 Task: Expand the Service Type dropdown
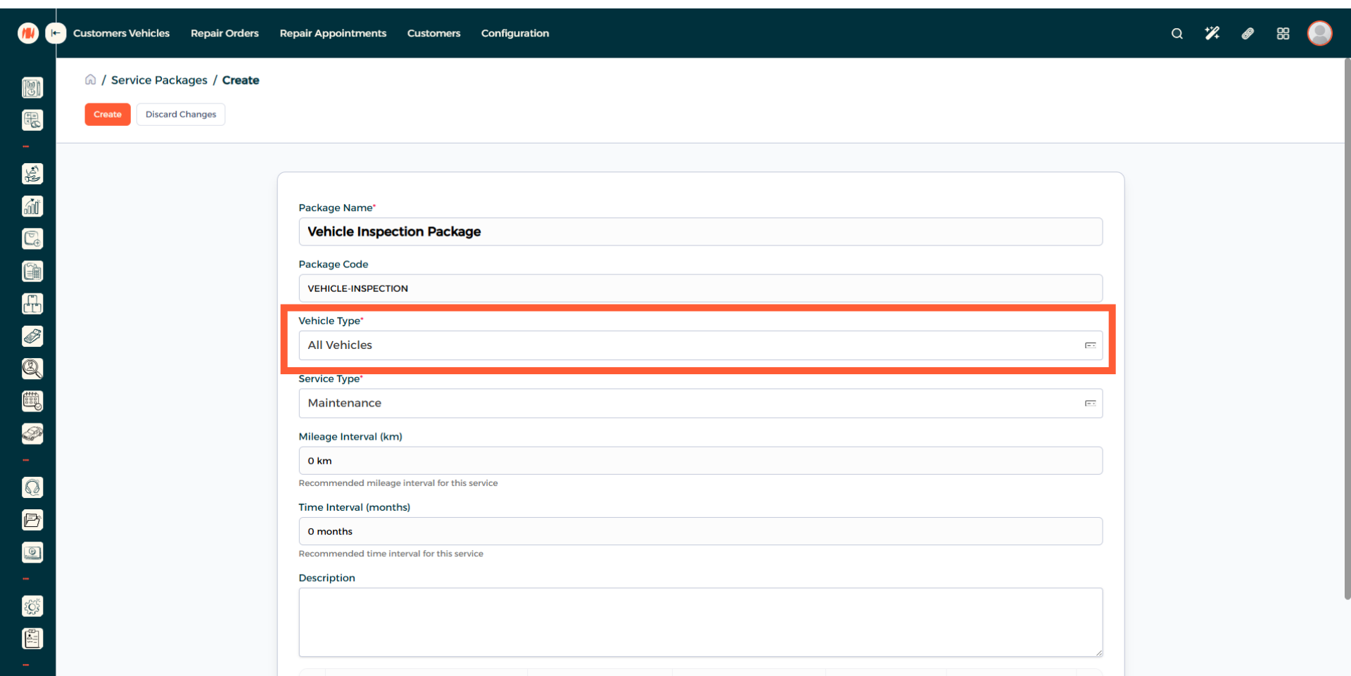699,403
